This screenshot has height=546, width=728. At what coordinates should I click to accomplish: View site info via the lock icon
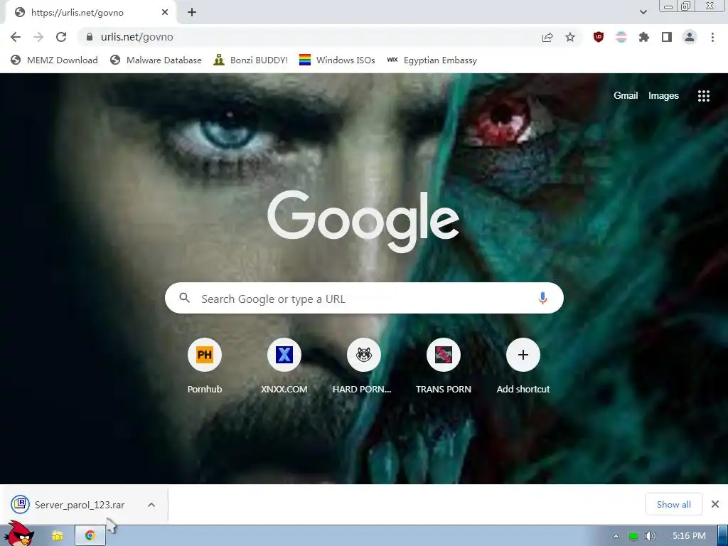90,37
